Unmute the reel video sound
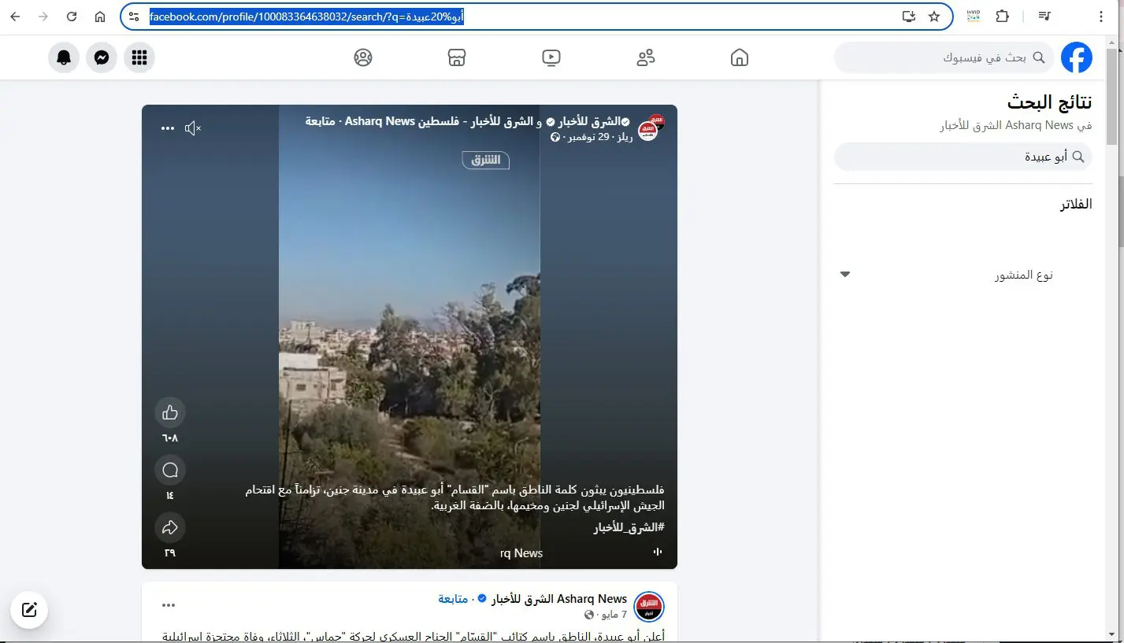Image resolution: width=1124 pixels, height=643 pixels. 193,128
